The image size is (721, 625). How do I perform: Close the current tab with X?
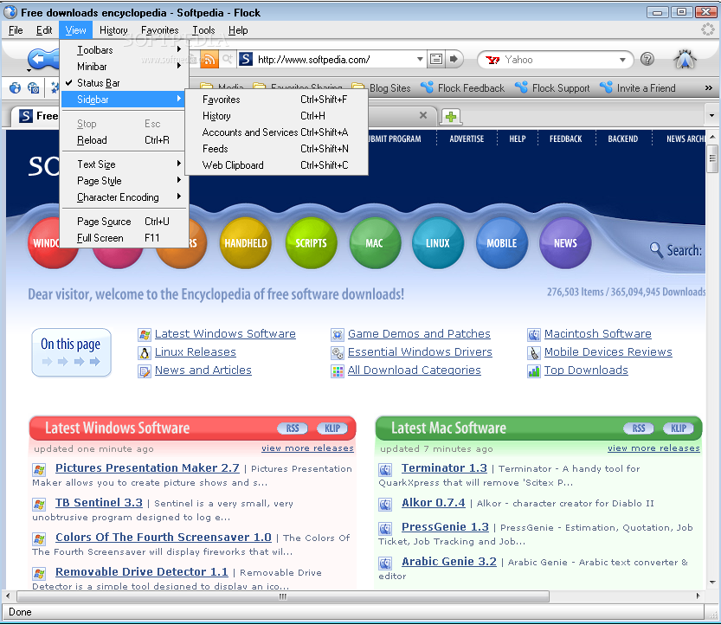[423, 115]
